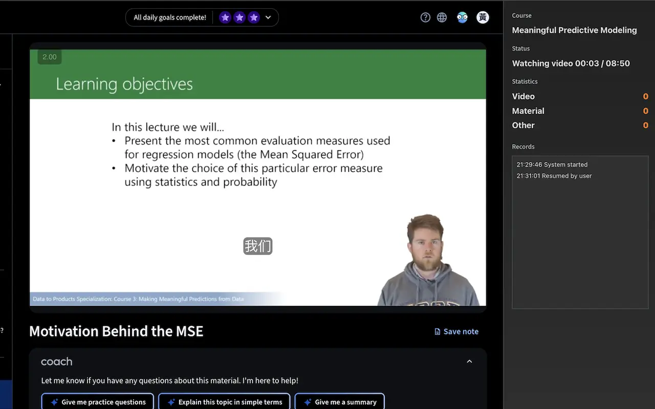Open the blue owl-eyed avatar icon
The image size is (655, 409).
click(x=462, y=17)
